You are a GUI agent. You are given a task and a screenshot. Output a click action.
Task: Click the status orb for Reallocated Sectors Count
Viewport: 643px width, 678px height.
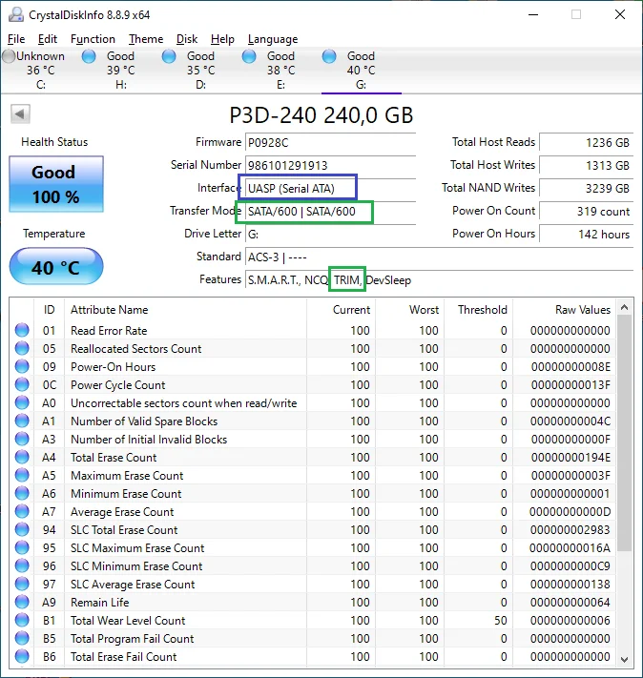(x=22, y=348)
